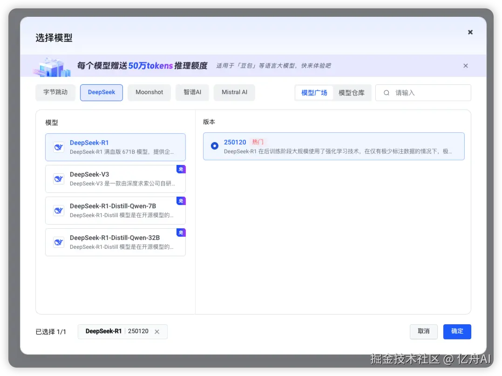Open the 模型仓库 view
The width and height of the screenshot is (502, 376).
[x=352, y=93]
